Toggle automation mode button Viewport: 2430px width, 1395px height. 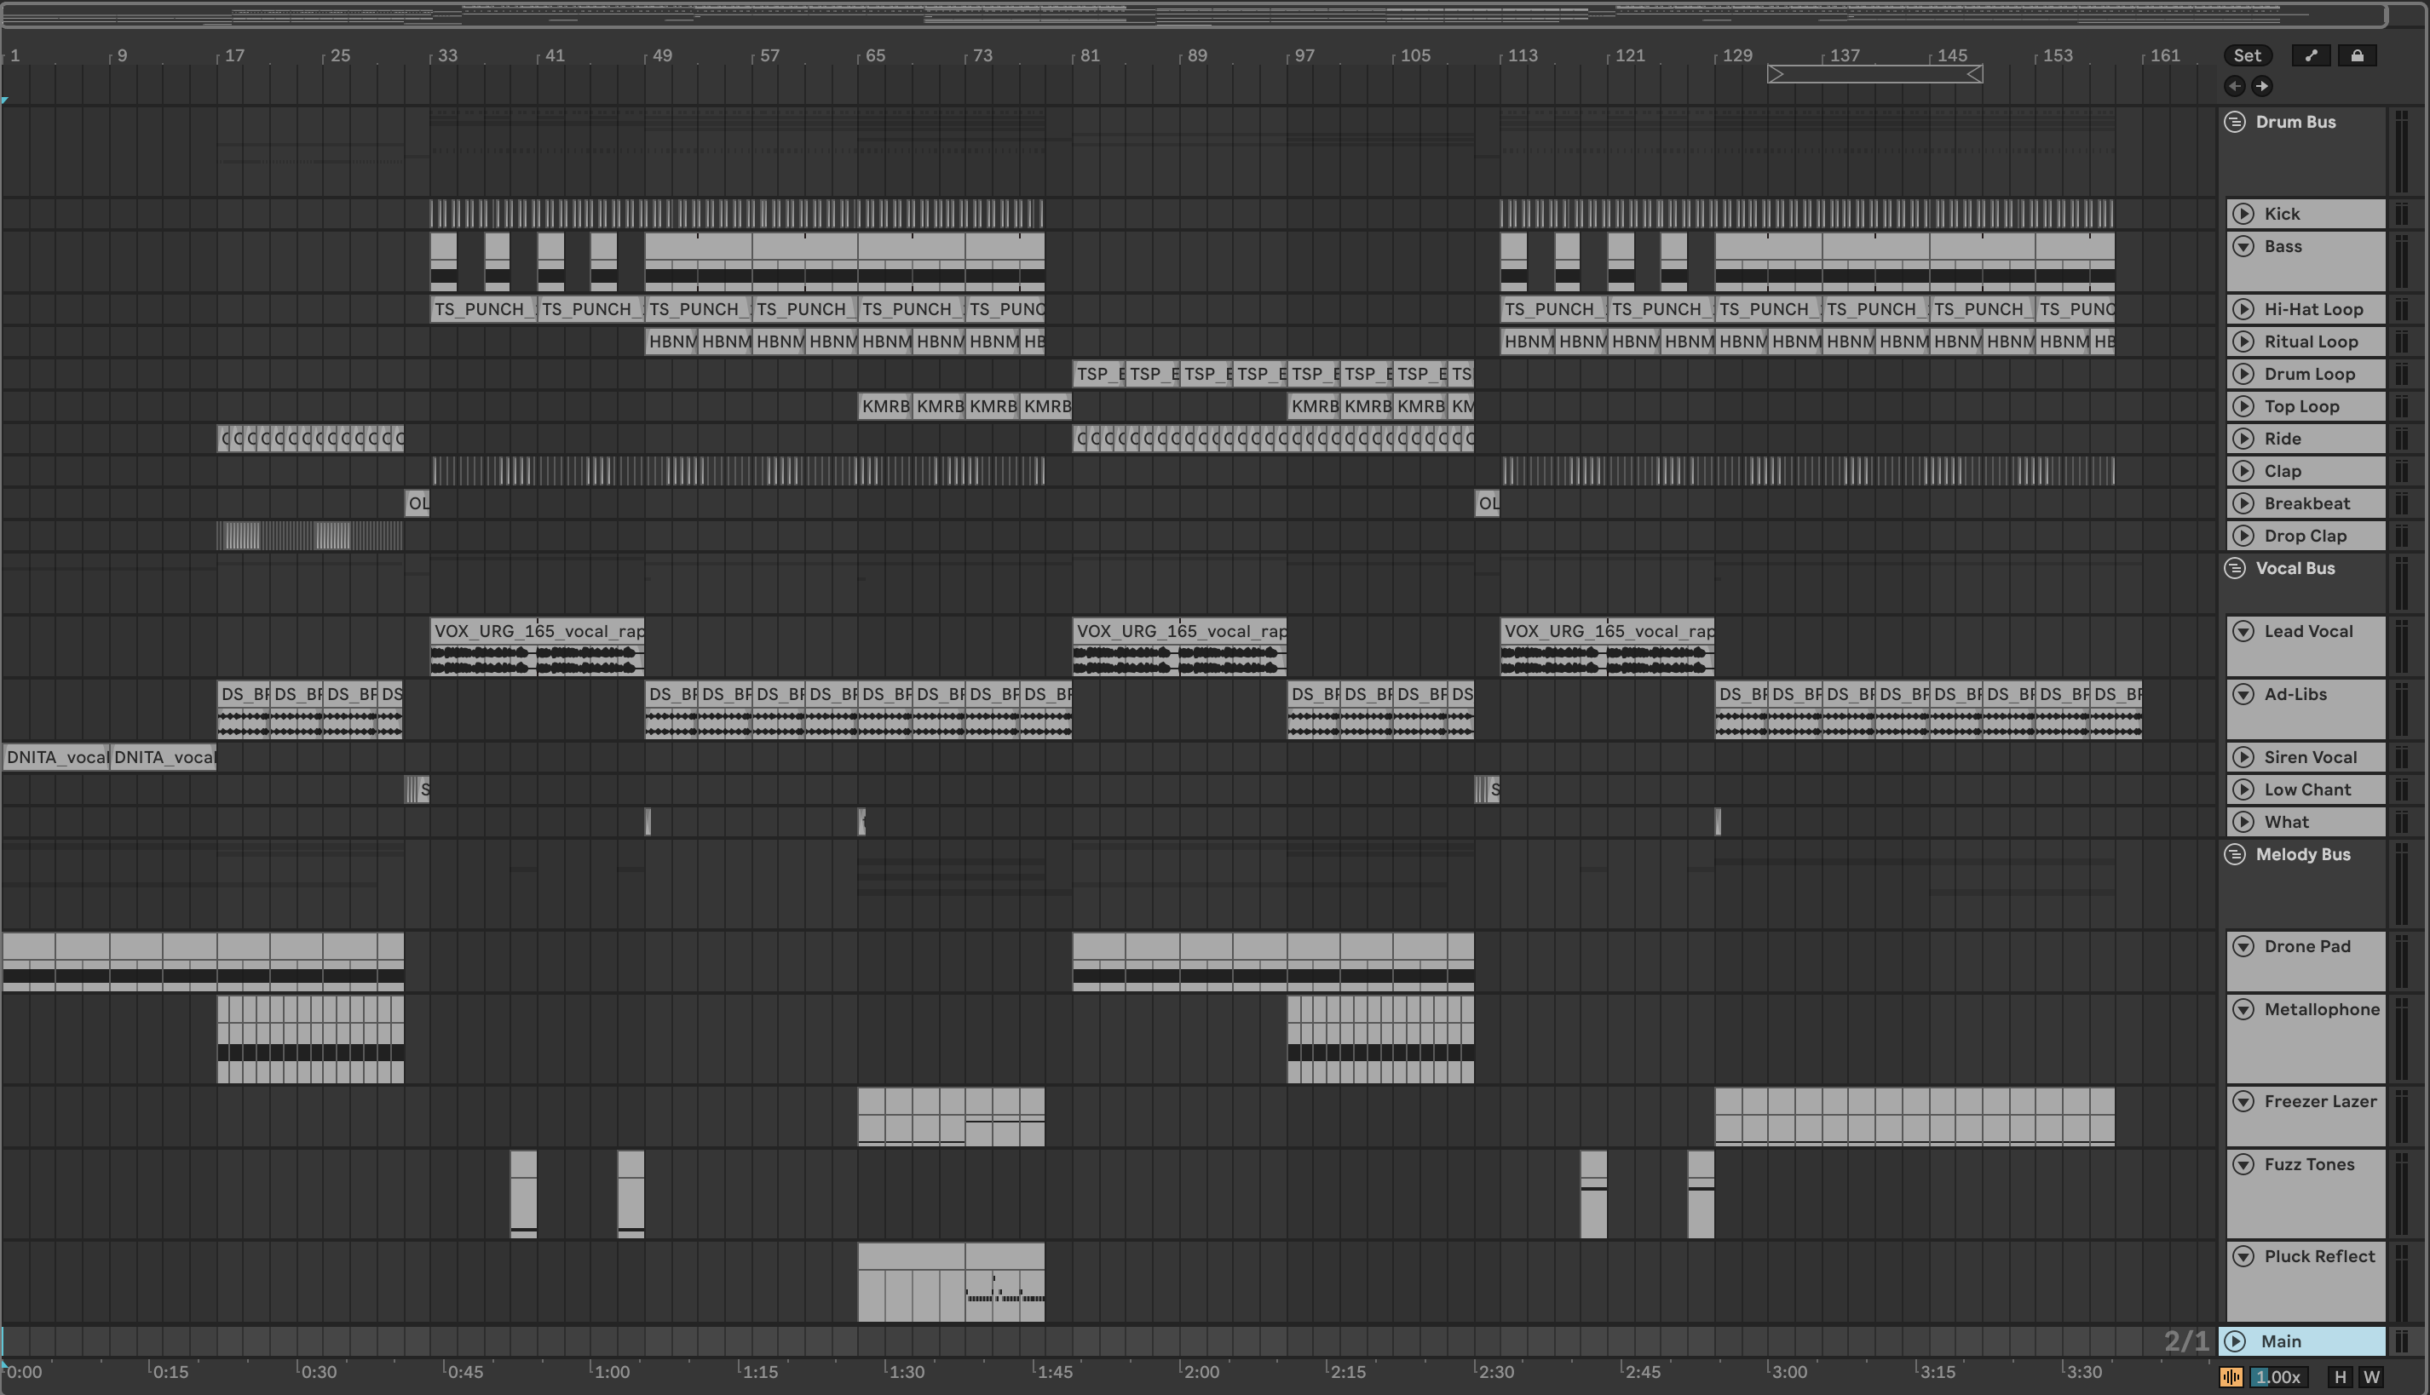coord(2311,55)
